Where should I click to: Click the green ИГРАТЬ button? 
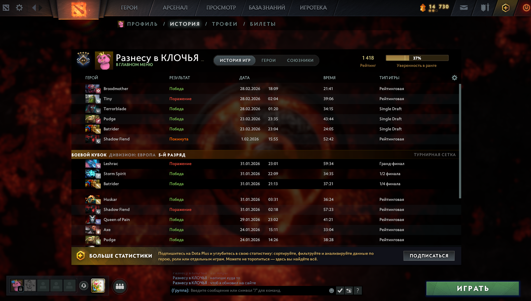[473, 288]
